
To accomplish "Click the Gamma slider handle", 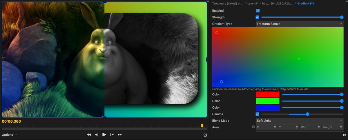I will [x=307, y=114].
